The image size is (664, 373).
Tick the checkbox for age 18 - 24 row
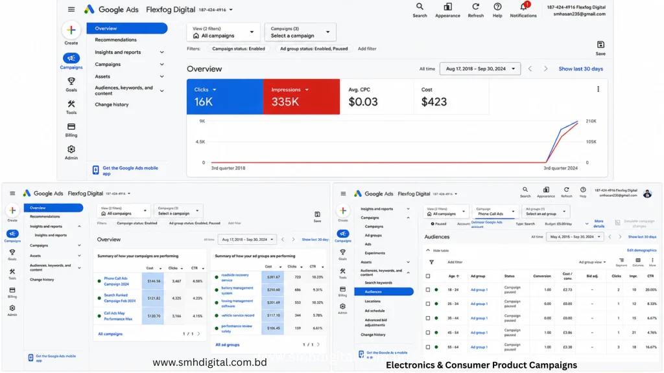(428, 289)
